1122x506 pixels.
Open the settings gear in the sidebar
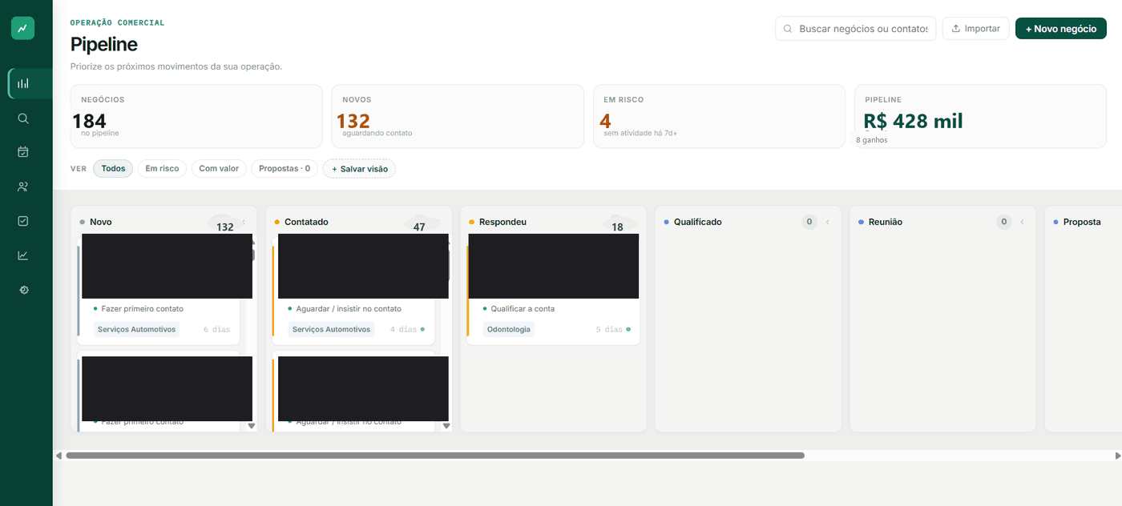23,290
